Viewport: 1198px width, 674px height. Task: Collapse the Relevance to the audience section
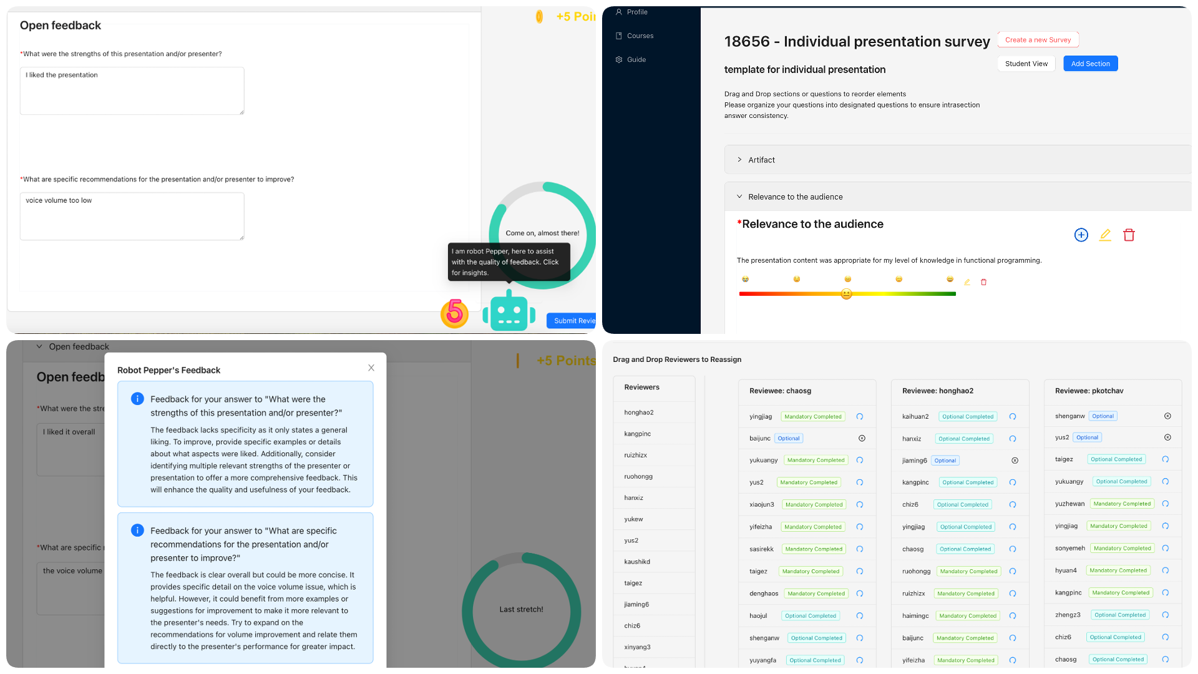739,197
